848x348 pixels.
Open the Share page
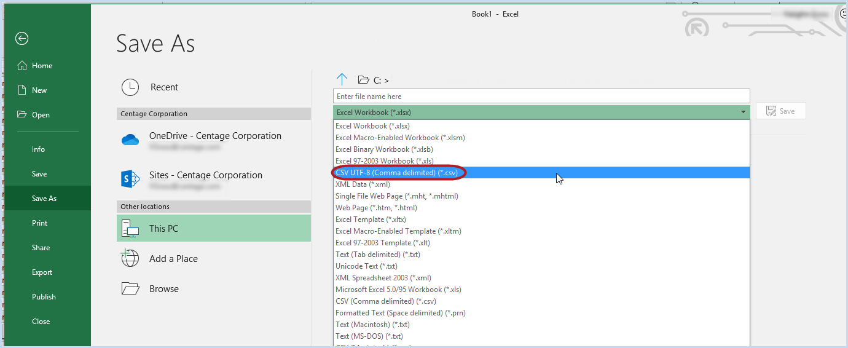coord(41,248)
